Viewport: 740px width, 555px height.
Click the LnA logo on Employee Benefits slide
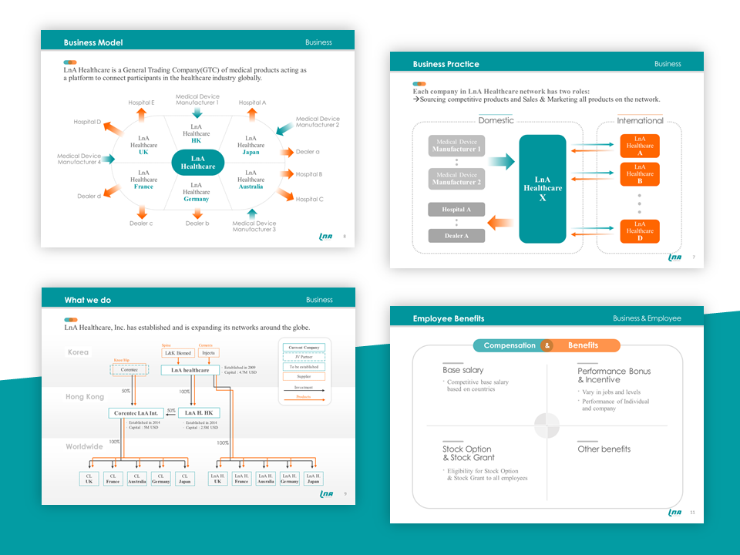(x=675, y=513)
